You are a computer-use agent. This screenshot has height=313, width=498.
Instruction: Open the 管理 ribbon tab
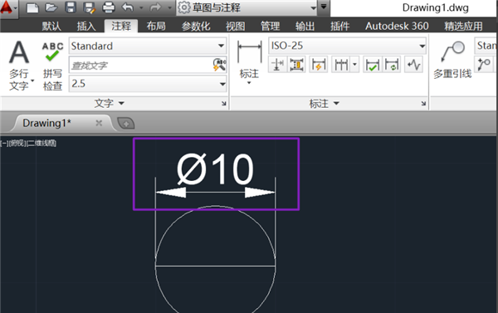click(x=271, y=26)
